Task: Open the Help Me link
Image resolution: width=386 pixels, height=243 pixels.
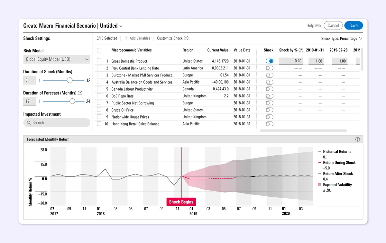Action: (314, 26)
